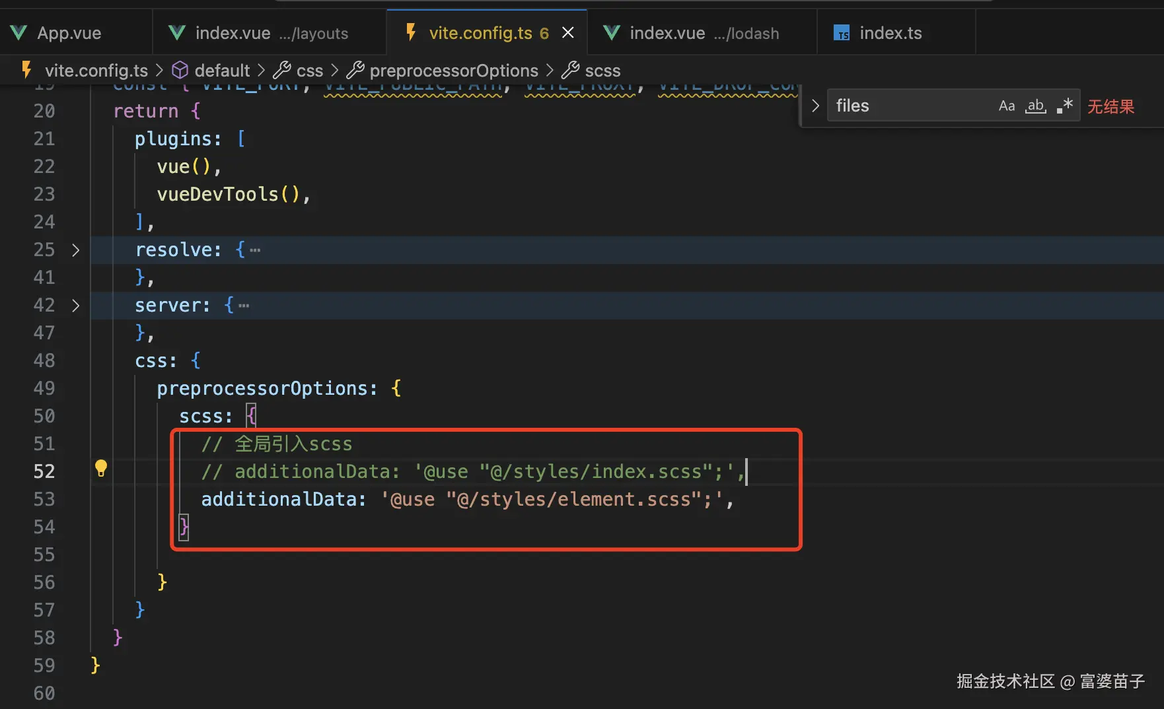This screenshot has width=1164, height=709.
Task: Expand the folded server block on line 42
Action: [x=75, y=305]
